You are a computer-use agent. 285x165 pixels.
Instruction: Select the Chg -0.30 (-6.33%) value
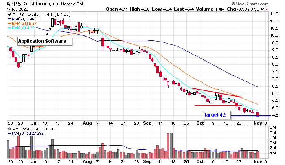(x=246, y=9)
